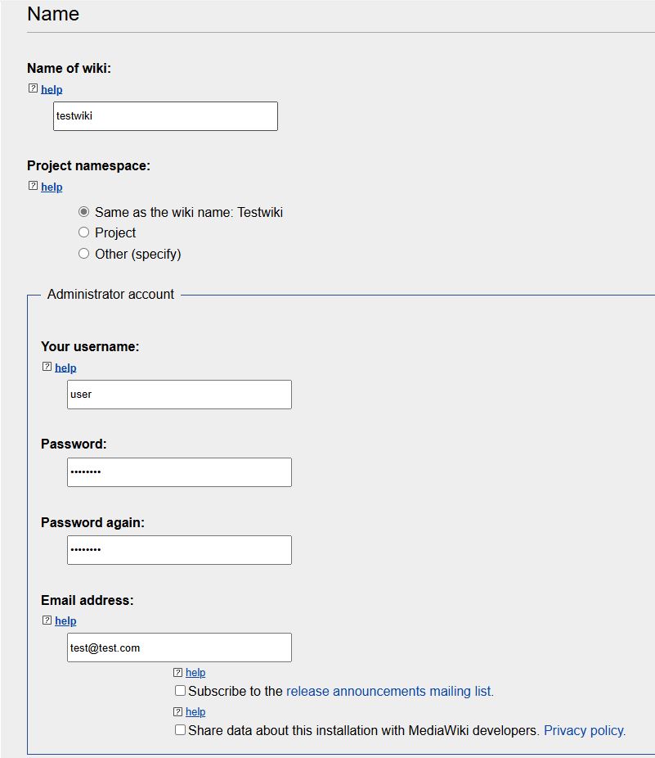The width and height of the screenshot is (655, 758).
Task: Open the Privacy policy link
Action: [x=585, y=730]
